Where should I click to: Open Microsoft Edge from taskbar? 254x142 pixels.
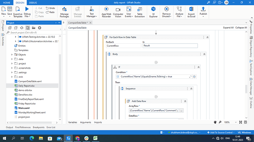[x=32, y=138]
